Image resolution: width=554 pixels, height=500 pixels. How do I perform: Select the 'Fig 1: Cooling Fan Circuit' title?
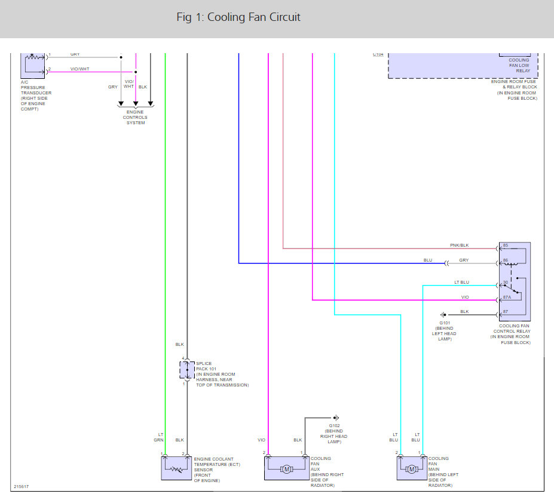pyautogui.click(x=238, y=17)
